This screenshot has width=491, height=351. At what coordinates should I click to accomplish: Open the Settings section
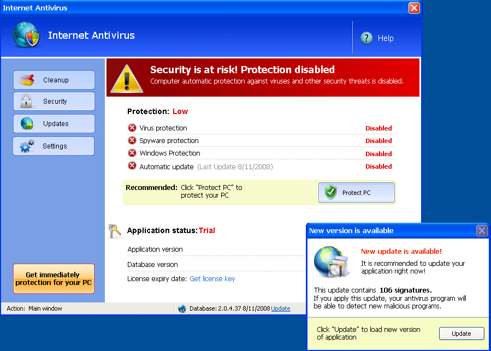click(x=54, y=146)
